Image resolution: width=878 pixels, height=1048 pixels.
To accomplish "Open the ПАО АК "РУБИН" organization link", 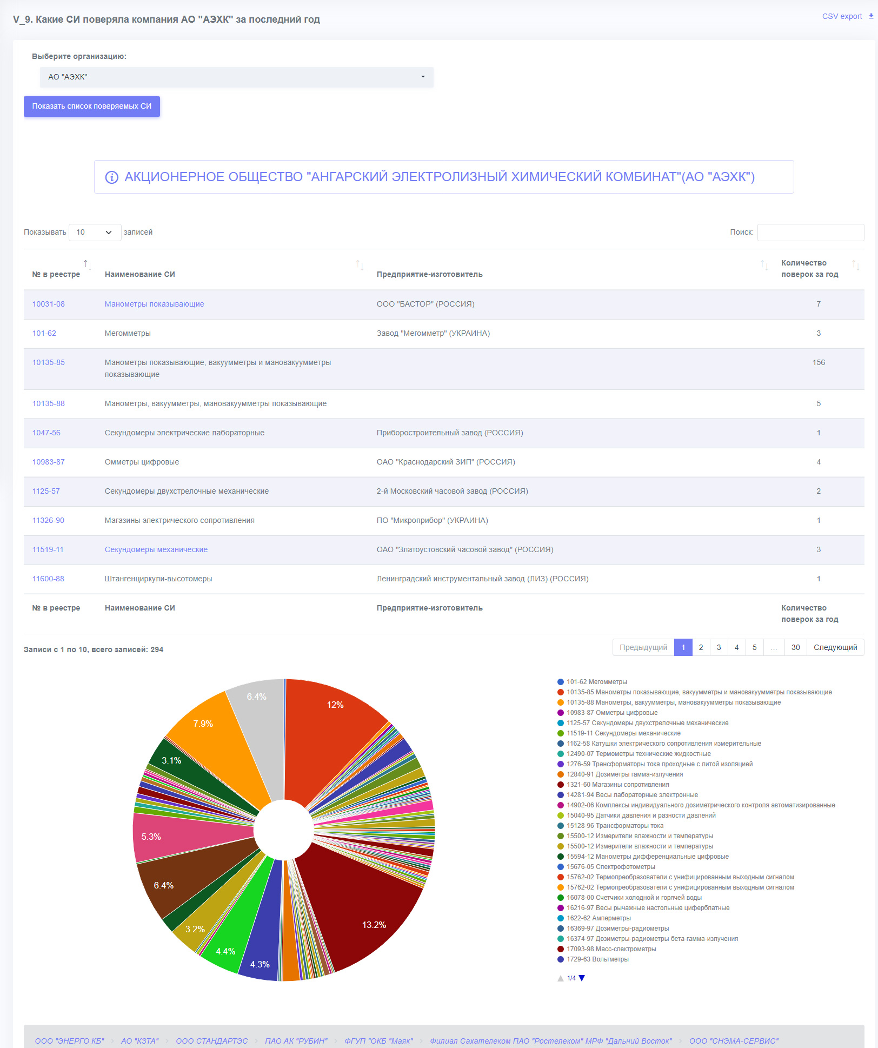I will [x=296, y=1041].
